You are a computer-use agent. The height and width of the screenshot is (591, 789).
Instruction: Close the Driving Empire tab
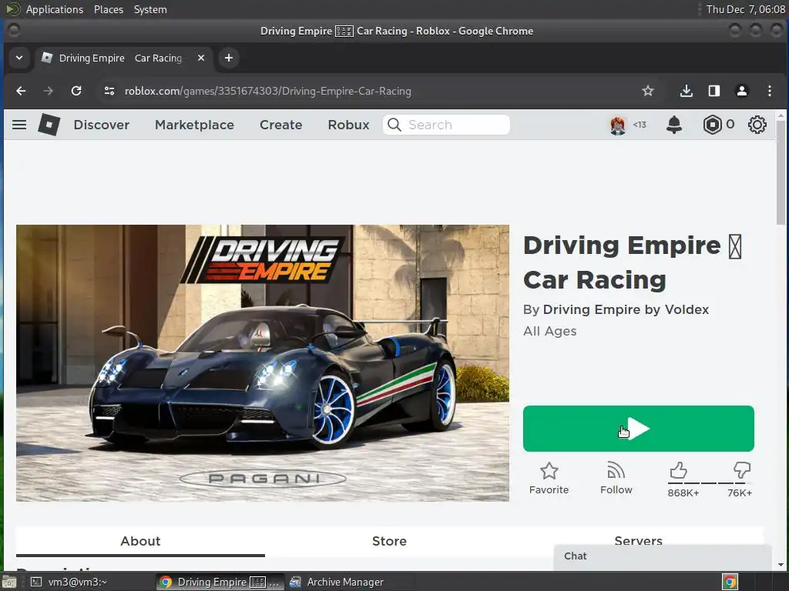coord(201,58)
